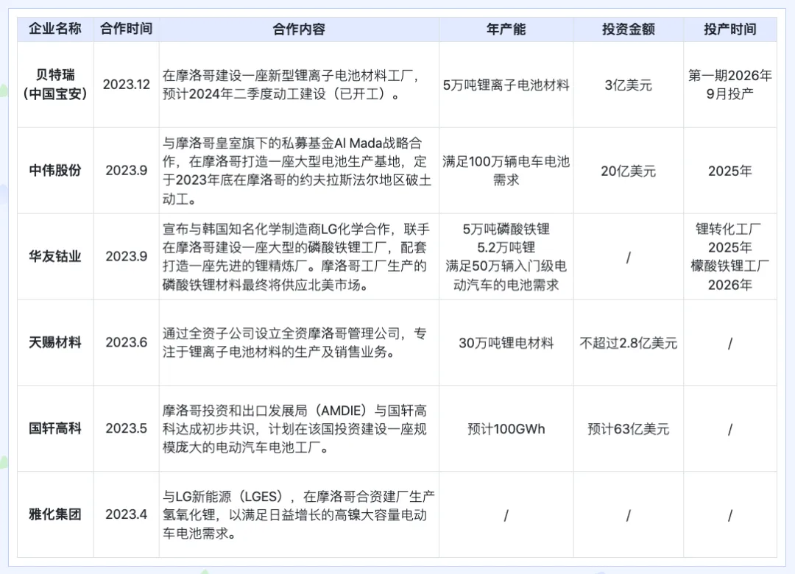Screen dimensions: 795x574
Task: Click the 30万吨锂电材料 capacity cell
Action: tap(506, 344)
